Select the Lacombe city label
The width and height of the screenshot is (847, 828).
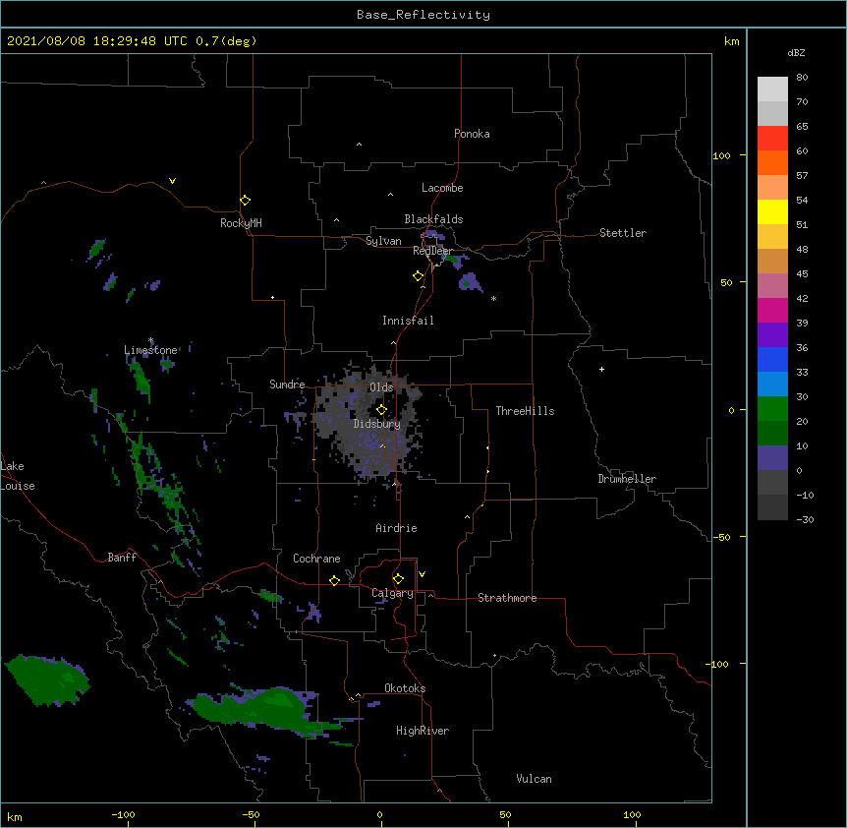(x=442, y=188)
